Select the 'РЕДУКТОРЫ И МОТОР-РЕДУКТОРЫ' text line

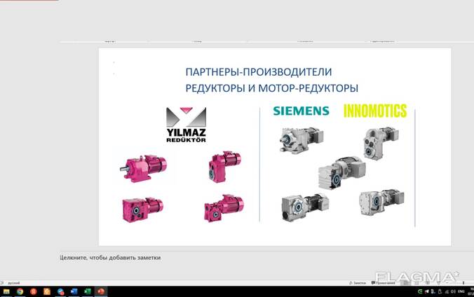(x=272, y=88)
